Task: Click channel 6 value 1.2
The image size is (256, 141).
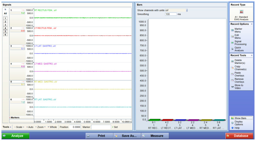Action: click(17, 102)
